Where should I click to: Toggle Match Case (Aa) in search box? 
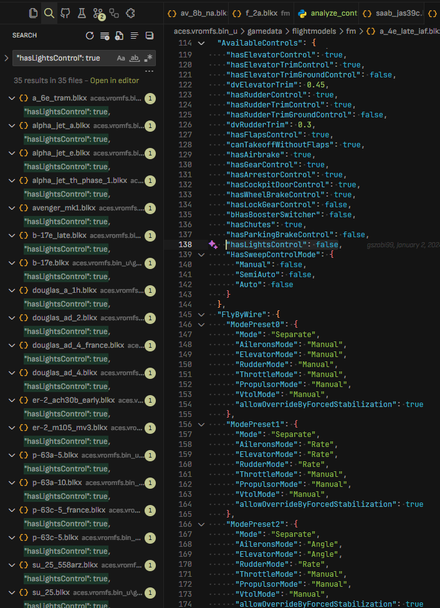coord(121,58)
